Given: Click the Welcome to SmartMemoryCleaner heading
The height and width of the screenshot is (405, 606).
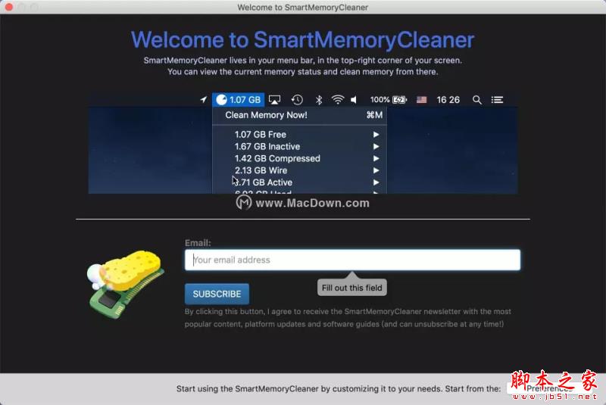Looking at the screenshot, I should point(302,40).
